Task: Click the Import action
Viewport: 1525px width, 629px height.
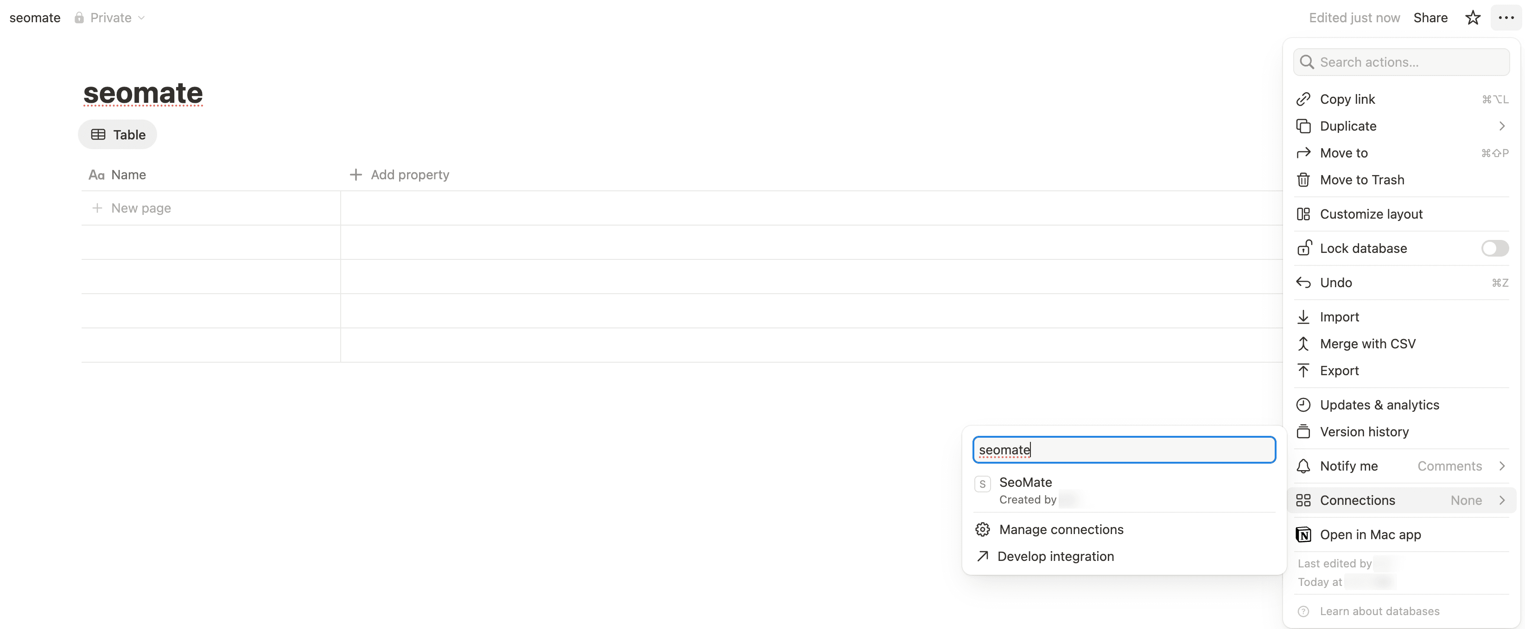Action: coord(1340,316)
